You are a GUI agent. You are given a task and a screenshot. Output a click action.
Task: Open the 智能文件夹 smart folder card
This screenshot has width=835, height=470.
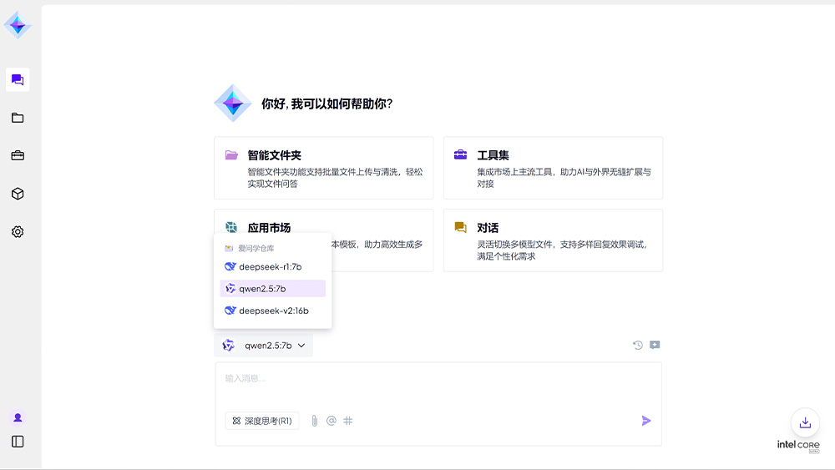[323, 167]
